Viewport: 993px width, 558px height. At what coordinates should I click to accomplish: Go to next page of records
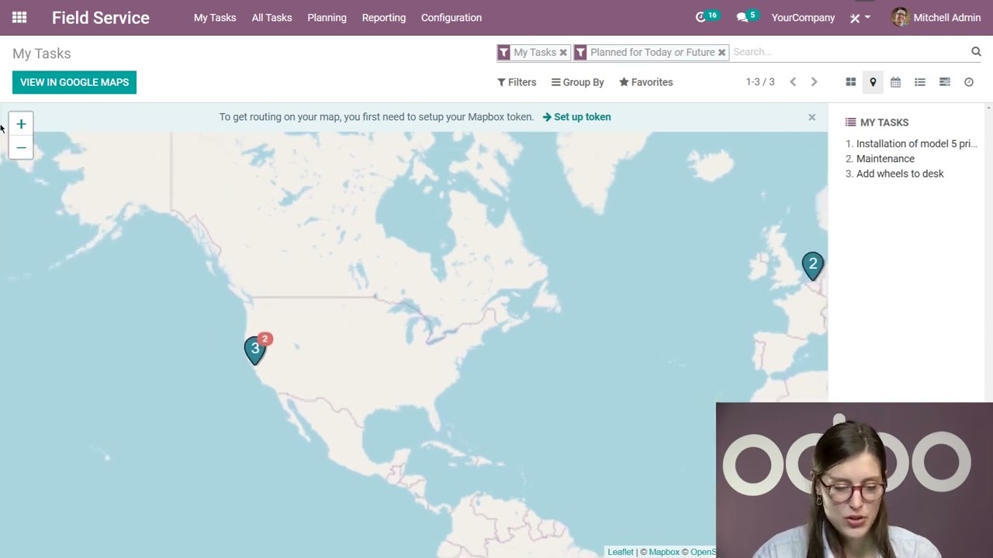tap(814, 82)
